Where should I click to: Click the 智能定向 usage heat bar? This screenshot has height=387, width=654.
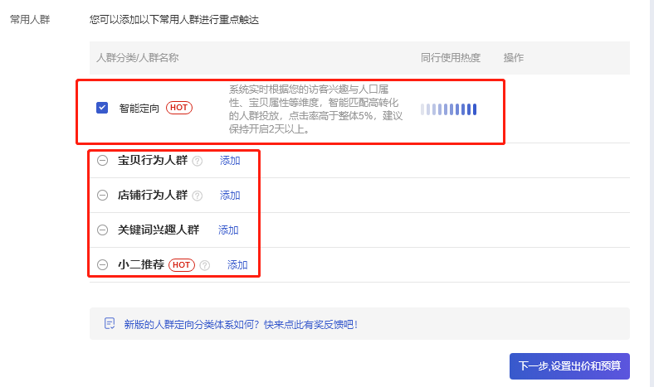coord(448,109)
